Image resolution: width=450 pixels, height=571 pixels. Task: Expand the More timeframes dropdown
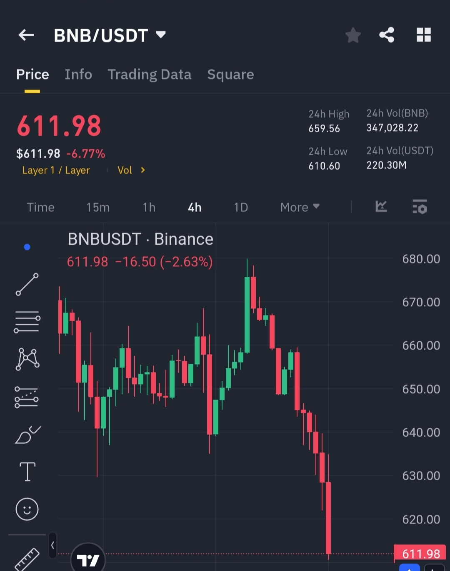pos(300,207)
